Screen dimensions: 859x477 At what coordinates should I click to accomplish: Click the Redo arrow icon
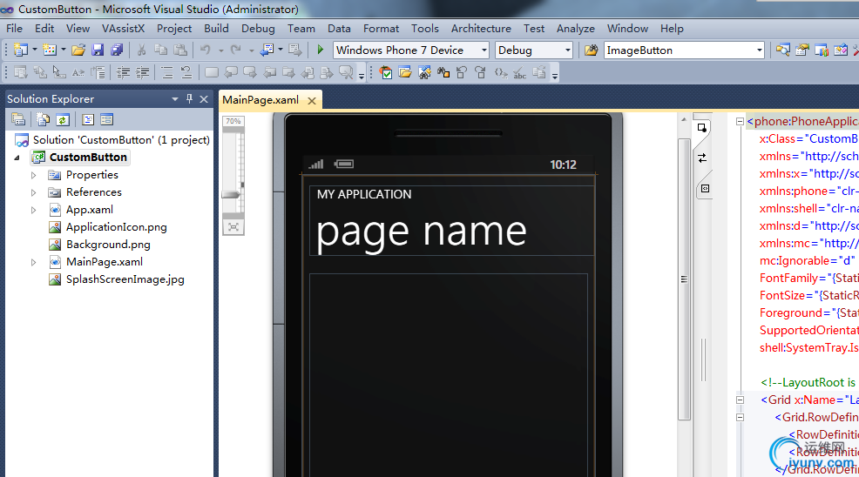[235, 50]
